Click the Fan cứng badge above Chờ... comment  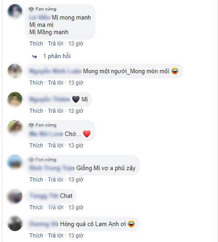[43, 125]
